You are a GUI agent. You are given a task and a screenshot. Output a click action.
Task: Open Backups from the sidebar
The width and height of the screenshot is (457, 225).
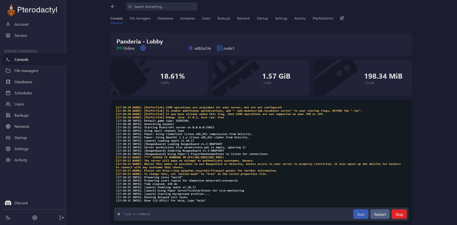point(21,115)
